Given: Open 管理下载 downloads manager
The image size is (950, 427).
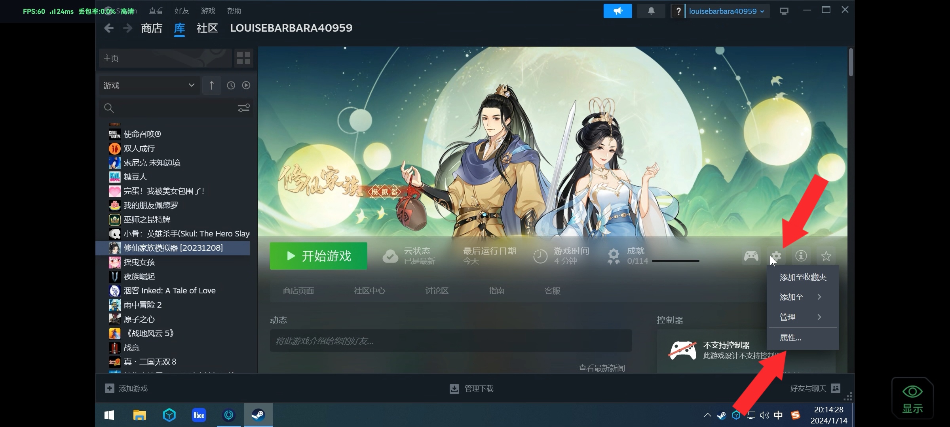Looking at the screenshot, I should [x=471, y=389].
